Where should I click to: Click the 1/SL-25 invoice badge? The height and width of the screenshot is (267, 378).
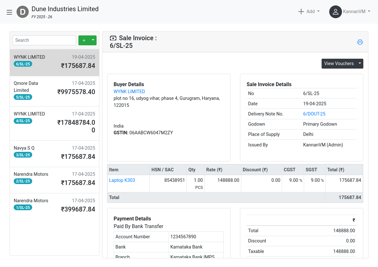pyautogui.click(x=23, y=207)
